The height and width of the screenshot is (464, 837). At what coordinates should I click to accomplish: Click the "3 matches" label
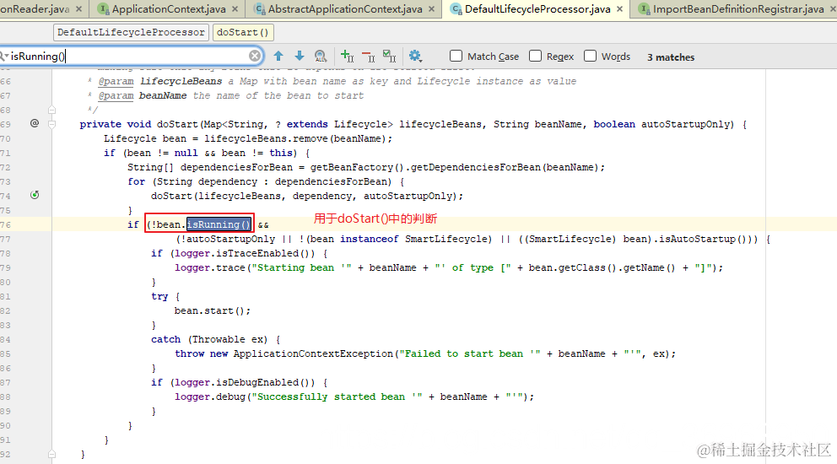click(671, 57)
